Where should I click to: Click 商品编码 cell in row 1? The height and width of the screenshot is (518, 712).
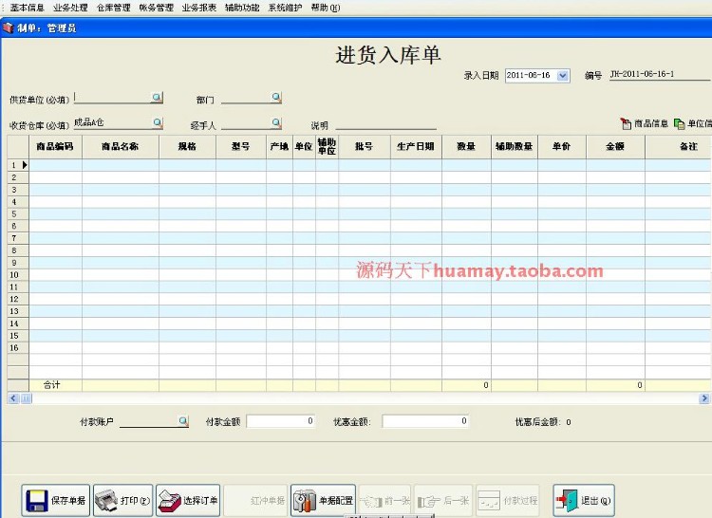(x=55, y=165)
